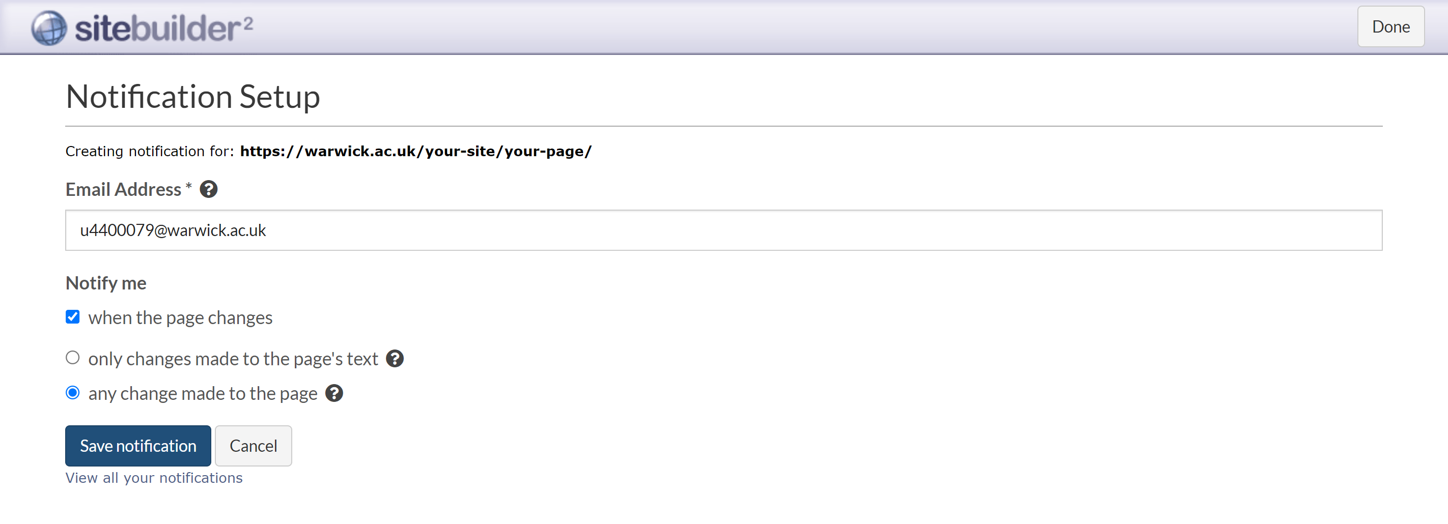Click the Email Address field label
Screen dimensions: 1448x524
123,189
